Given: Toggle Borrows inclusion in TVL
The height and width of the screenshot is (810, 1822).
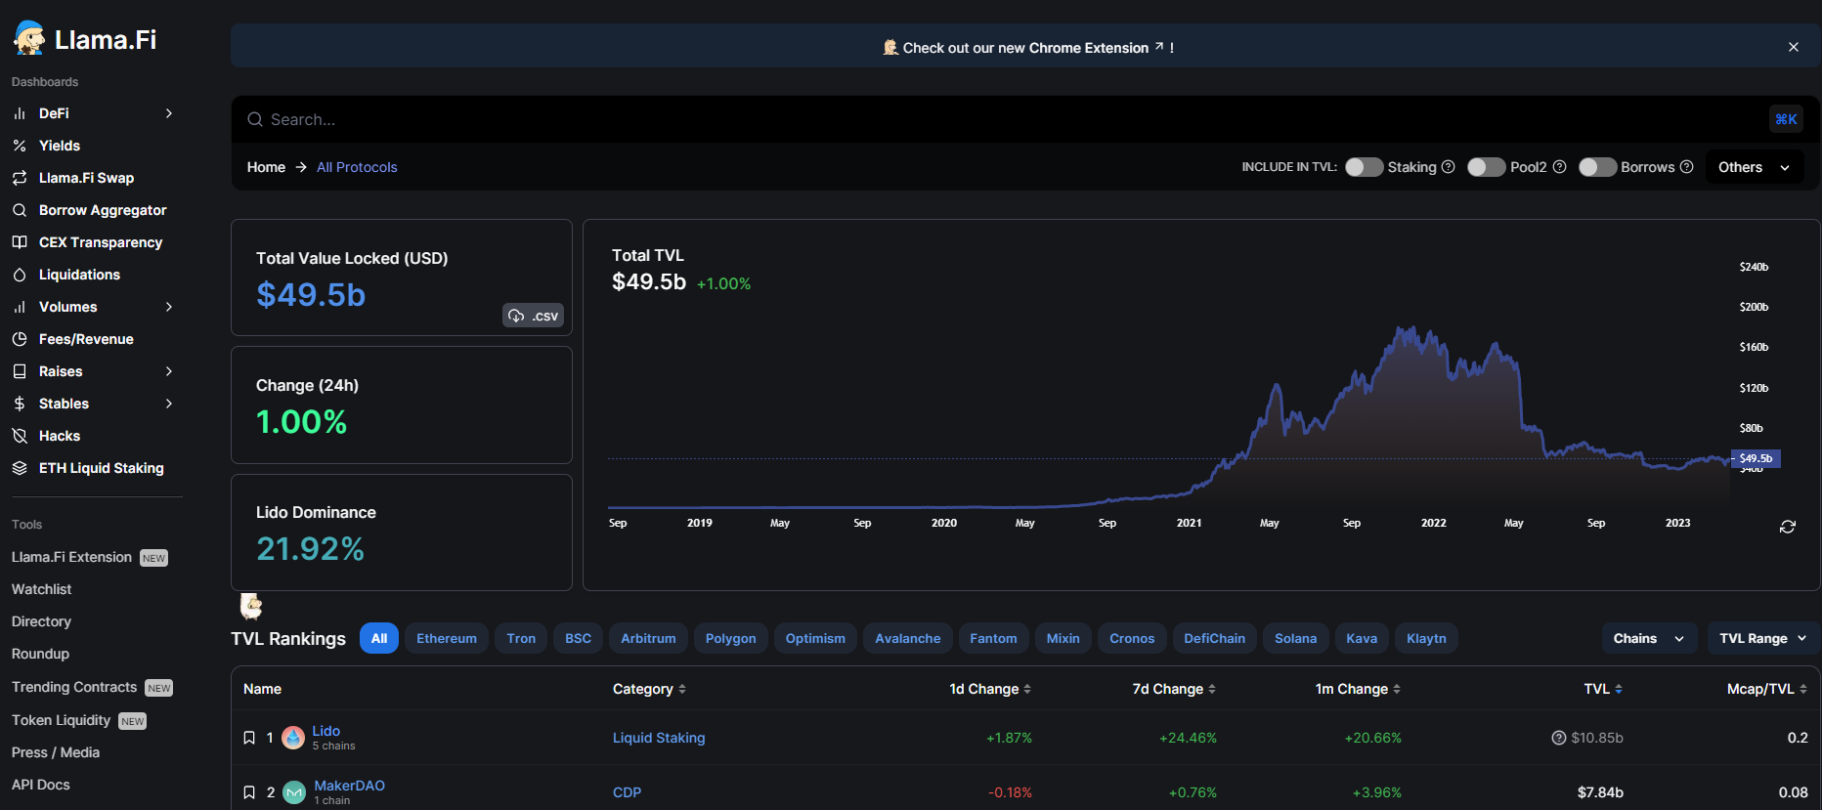Looking at the screenshot, I should [1597, 167].
